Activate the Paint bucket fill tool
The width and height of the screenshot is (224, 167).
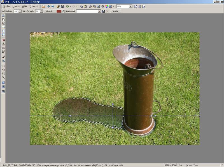pyautogui.click(x=3, y=61)
